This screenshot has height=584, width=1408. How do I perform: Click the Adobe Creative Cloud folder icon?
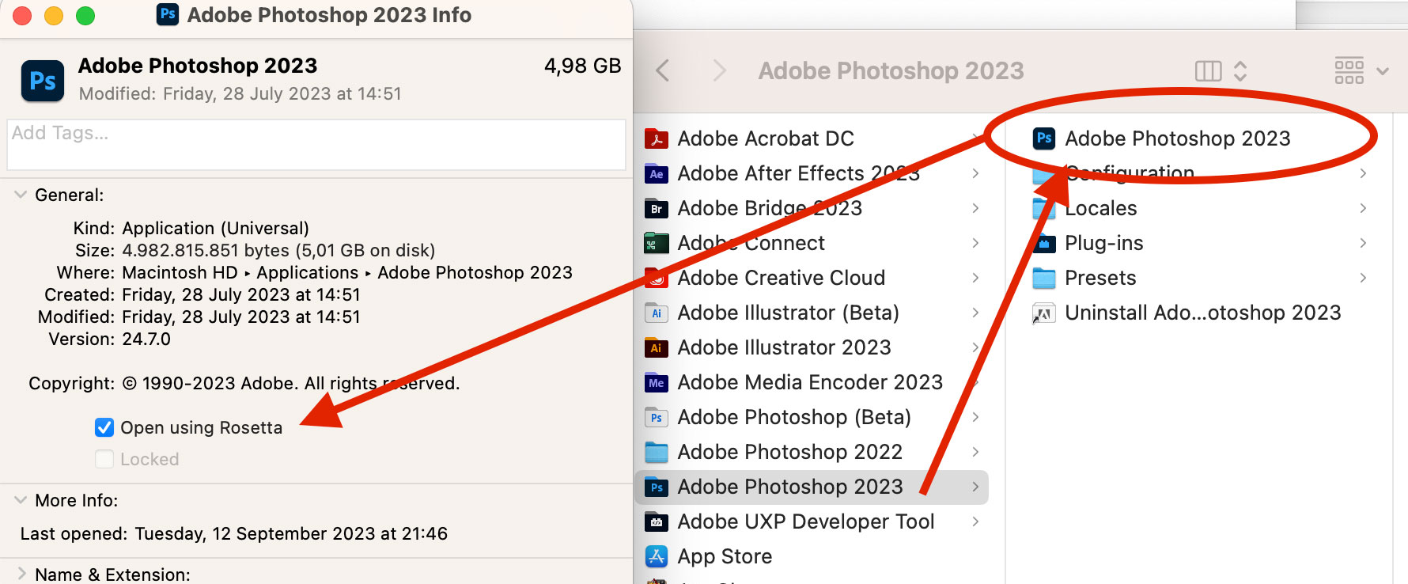(x=657, y=279)
